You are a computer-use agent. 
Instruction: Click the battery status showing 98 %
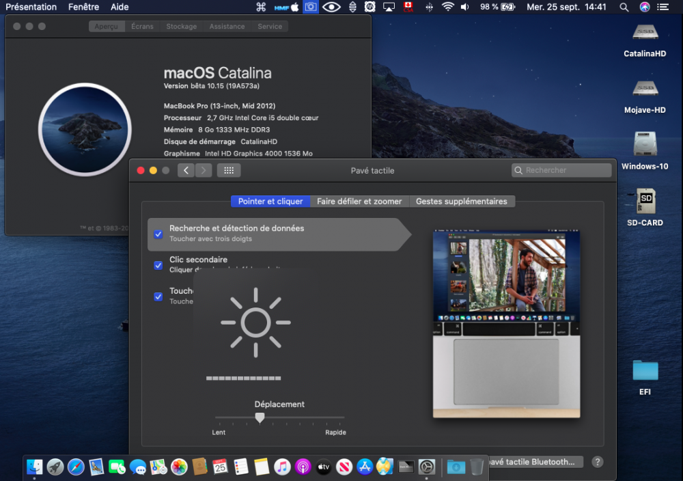pos(497,7)
